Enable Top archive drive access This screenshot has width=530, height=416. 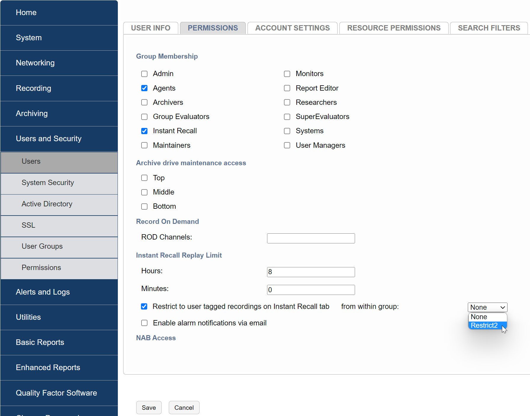[144, 178]
